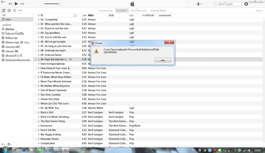
Task: Open the Windows Start button
Action: coord(5,150)
